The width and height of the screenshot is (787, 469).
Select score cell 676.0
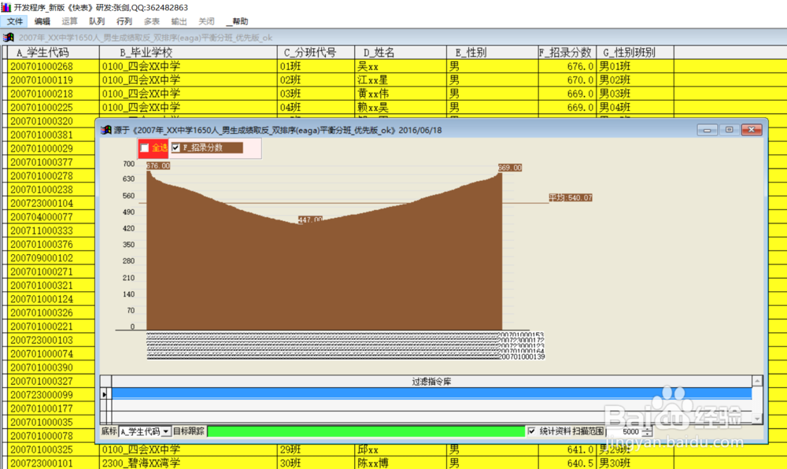pyautogui.click(x=567, y=66)
